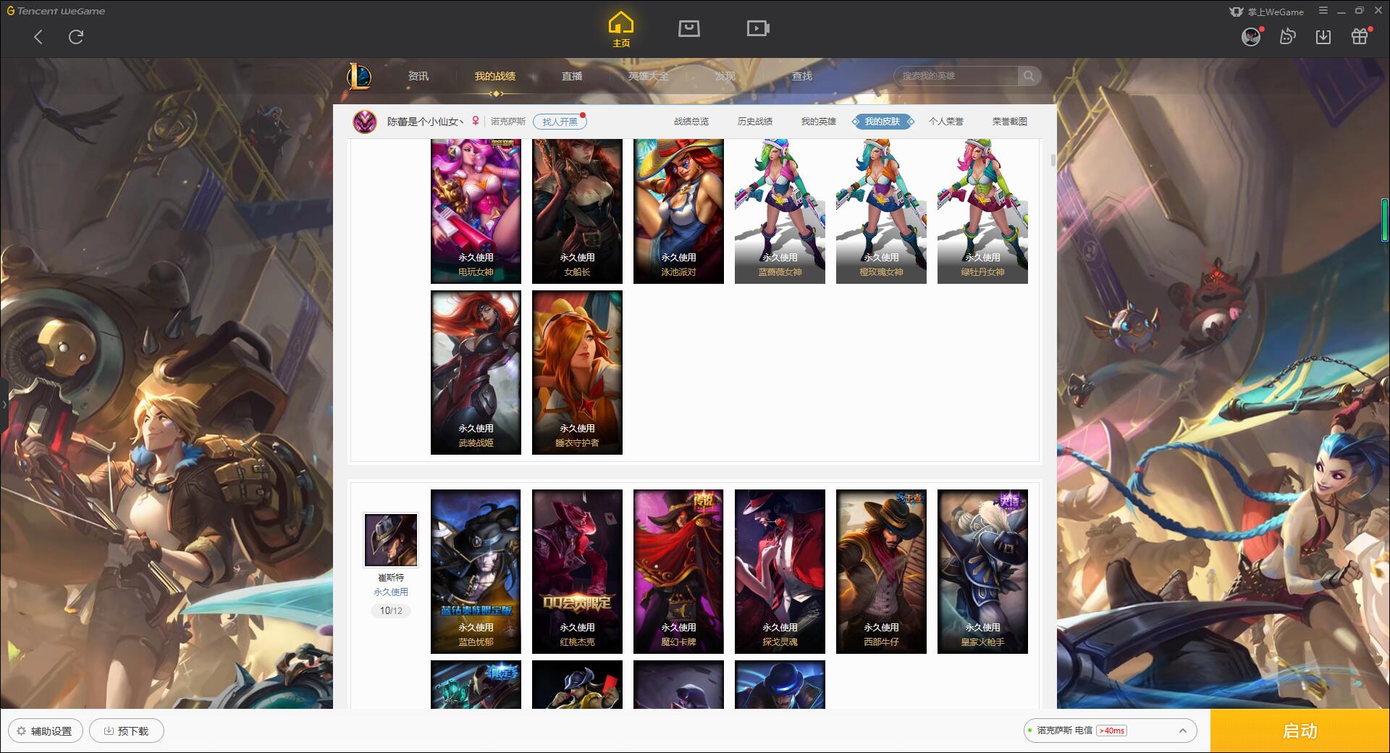
Task: Open the 泳池派对 skin thumbnail
Action: click(x=678, y=211)
